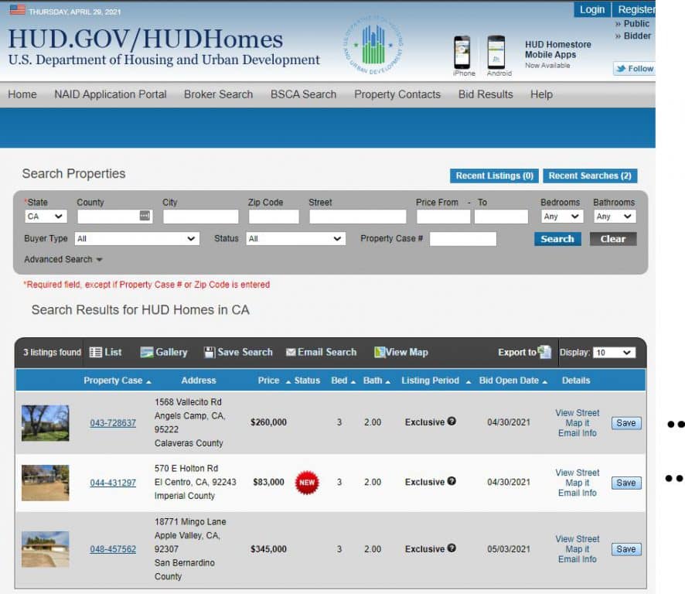This screenshot has height=594, width=685.
Task: Switch to Gallery view
Action: tap(164, 352)
